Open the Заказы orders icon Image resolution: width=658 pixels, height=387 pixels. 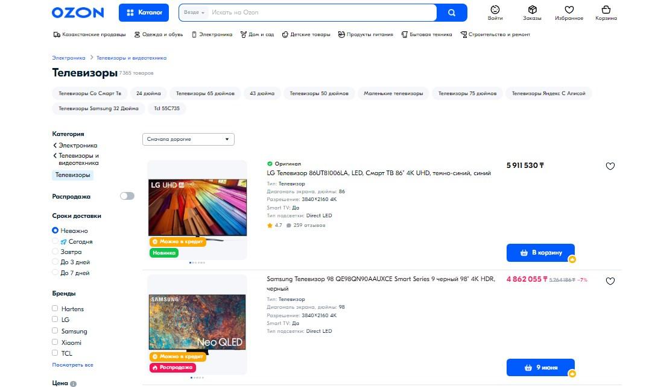(x=532, y=13)
